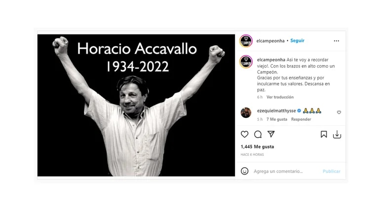Screen dimensions: 379x213
Task: Open the 1,445 Me gusta likes list
Action: (x=257, y=146)
